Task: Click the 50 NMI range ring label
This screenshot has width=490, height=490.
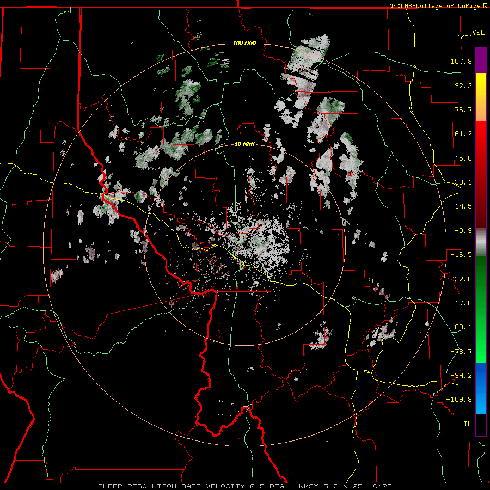Action: coord(244,144)
